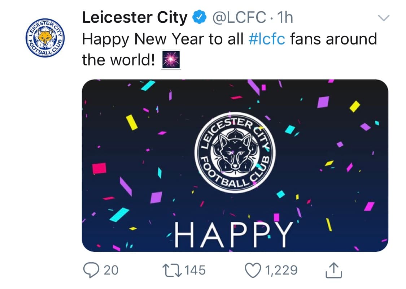Click the "the world!" tweet text
The width and height of the screenshot is (406, 289).
[x=119, y=60]
